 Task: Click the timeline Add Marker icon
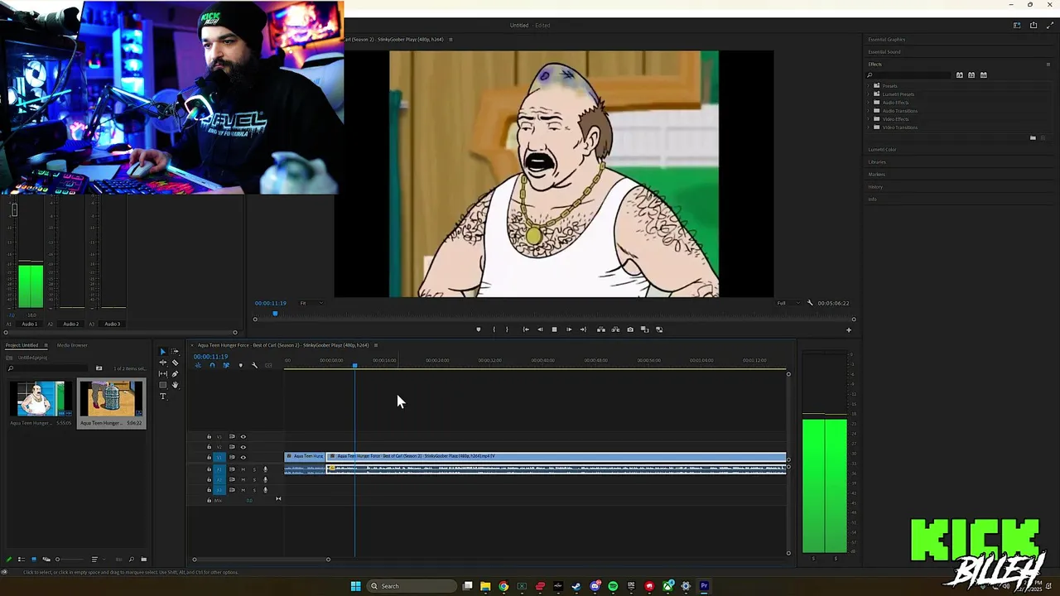click(241, 365)
